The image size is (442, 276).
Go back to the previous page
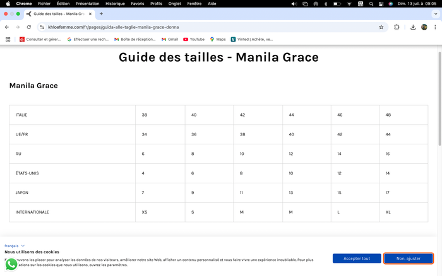point(7,27)
